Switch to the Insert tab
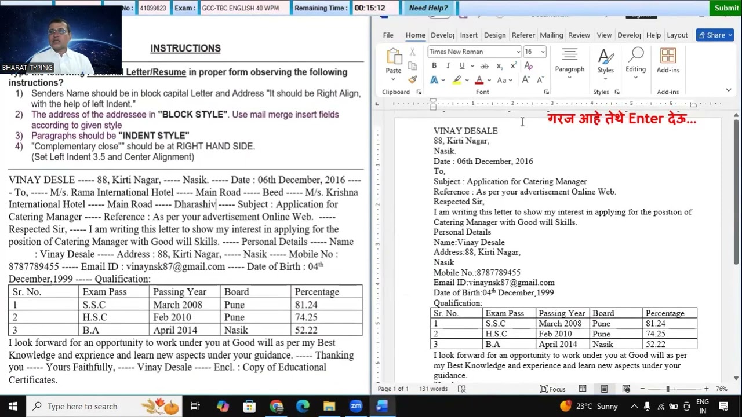 pyautogui.click(x=468, y=35)
